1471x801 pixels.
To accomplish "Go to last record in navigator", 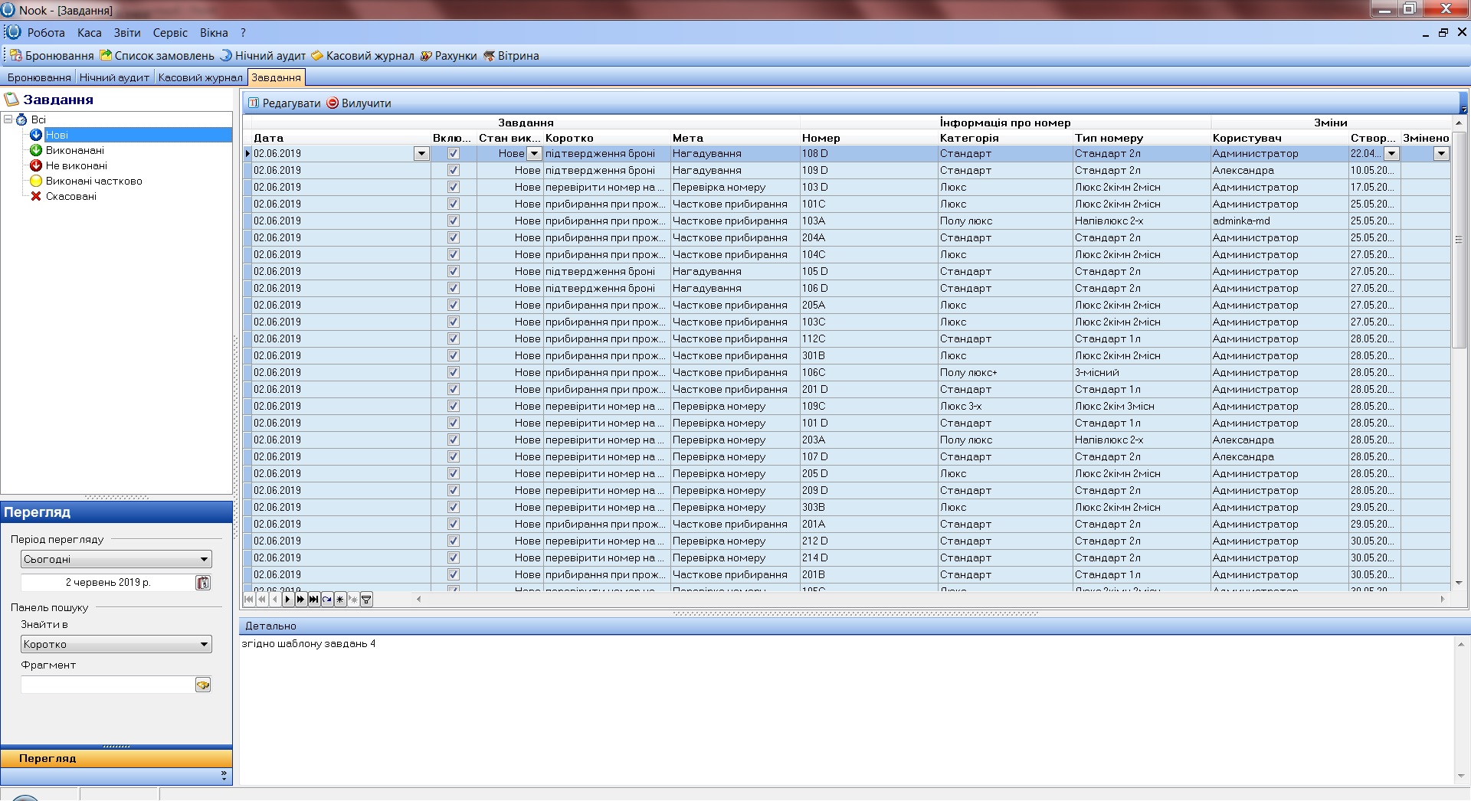I will click(x=313, y=600).
